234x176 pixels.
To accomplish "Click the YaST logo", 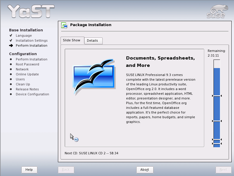I will (31, 11).
